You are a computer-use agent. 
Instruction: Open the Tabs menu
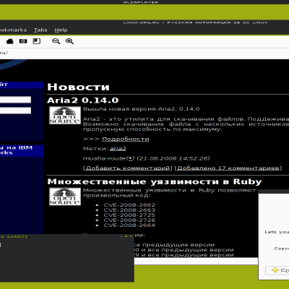[40, 30]
